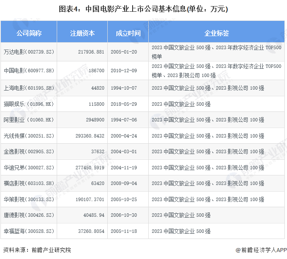
Task: Select registered capital value 37632
Action: click(98, 151)
